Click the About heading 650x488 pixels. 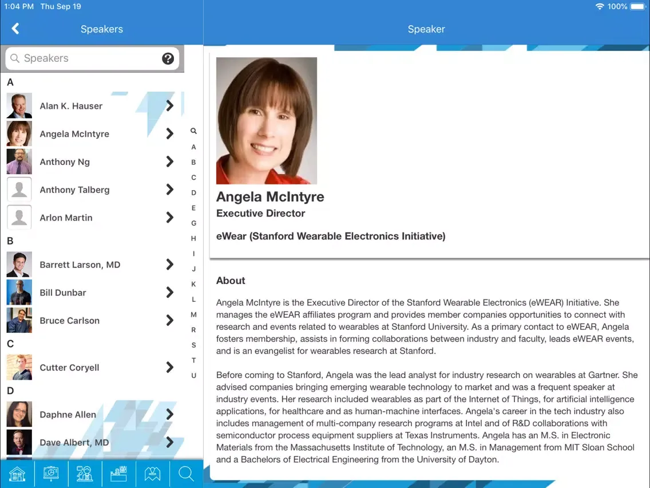231,281
